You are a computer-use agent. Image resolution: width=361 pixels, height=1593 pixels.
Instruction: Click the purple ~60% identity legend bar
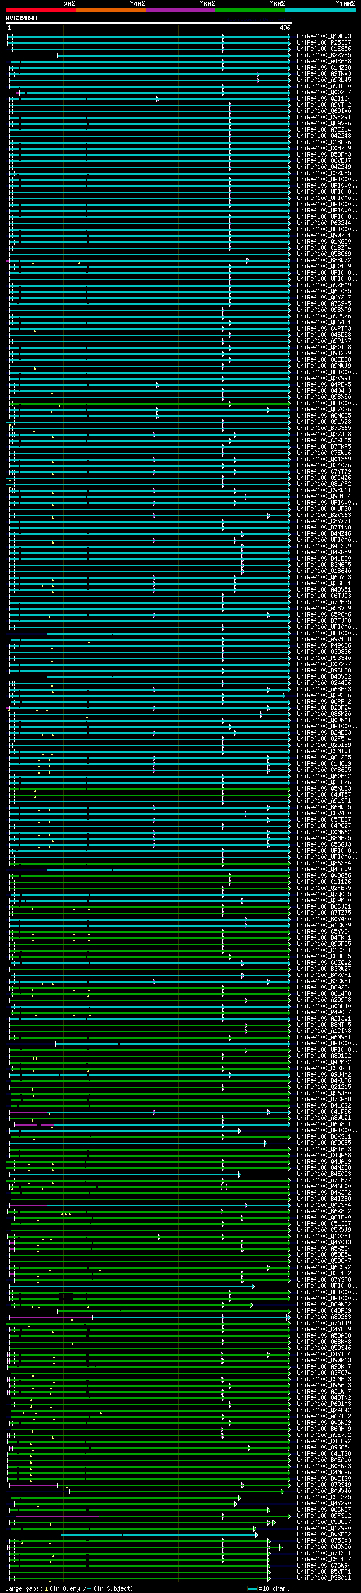[x=181, y=10]
